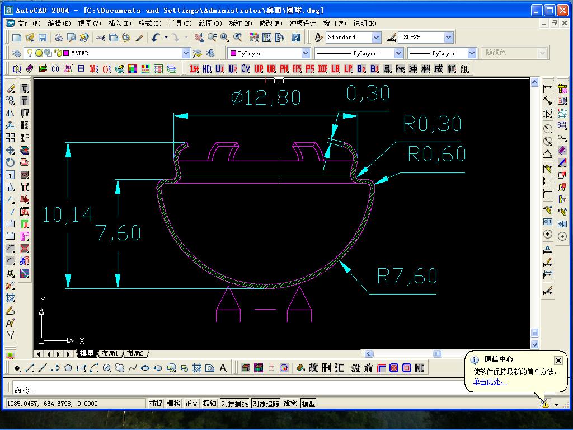Undo the last action with the arrow icon
573x430 pixels.
(156, 38)
